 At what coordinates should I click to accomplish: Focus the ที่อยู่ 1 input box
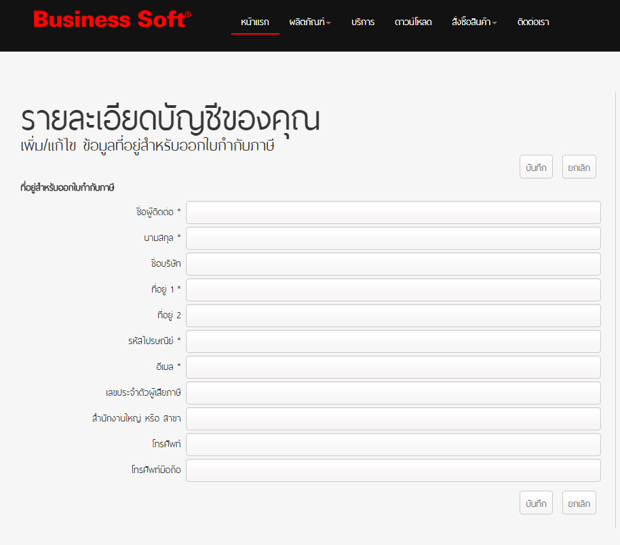pyautogui.click(x=393, y=290)
